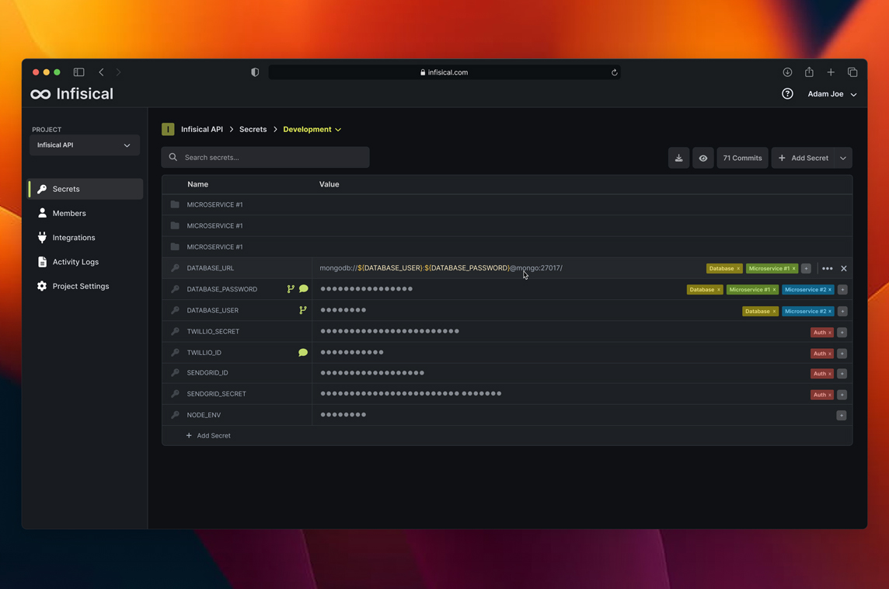
Task: Add a tag to TWILLIO_SECRET row
Action: click(842, 333)
